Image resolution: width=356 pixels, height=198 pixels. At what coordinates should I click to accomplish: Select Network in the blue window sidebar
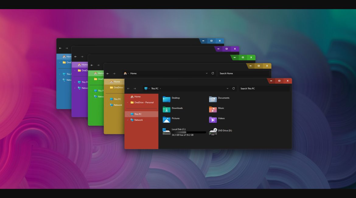(64, 80)
